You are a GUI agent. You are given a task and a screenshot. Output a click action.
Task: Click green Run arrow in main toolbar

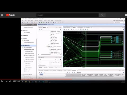pyautogui.click(x=42, y=23)
